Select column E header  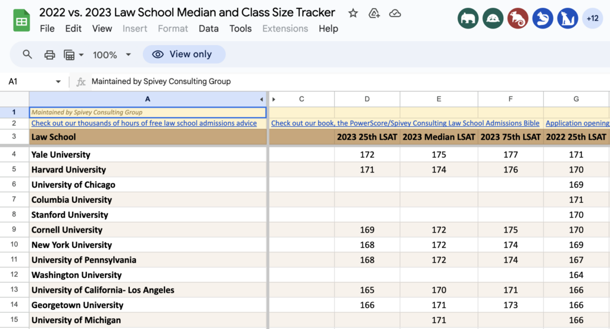pyautogui.click(x=439, y=99)
